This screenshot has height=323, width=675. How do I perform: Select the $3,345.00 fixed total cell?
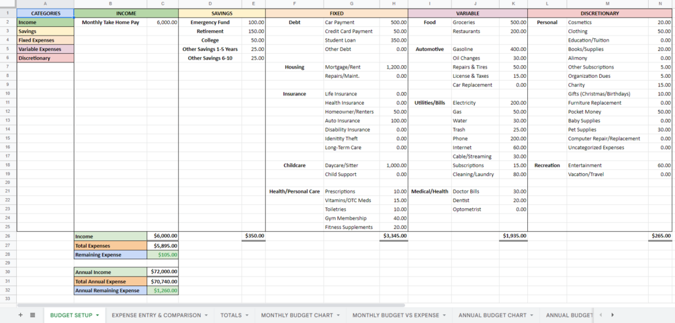coord(394,236)
